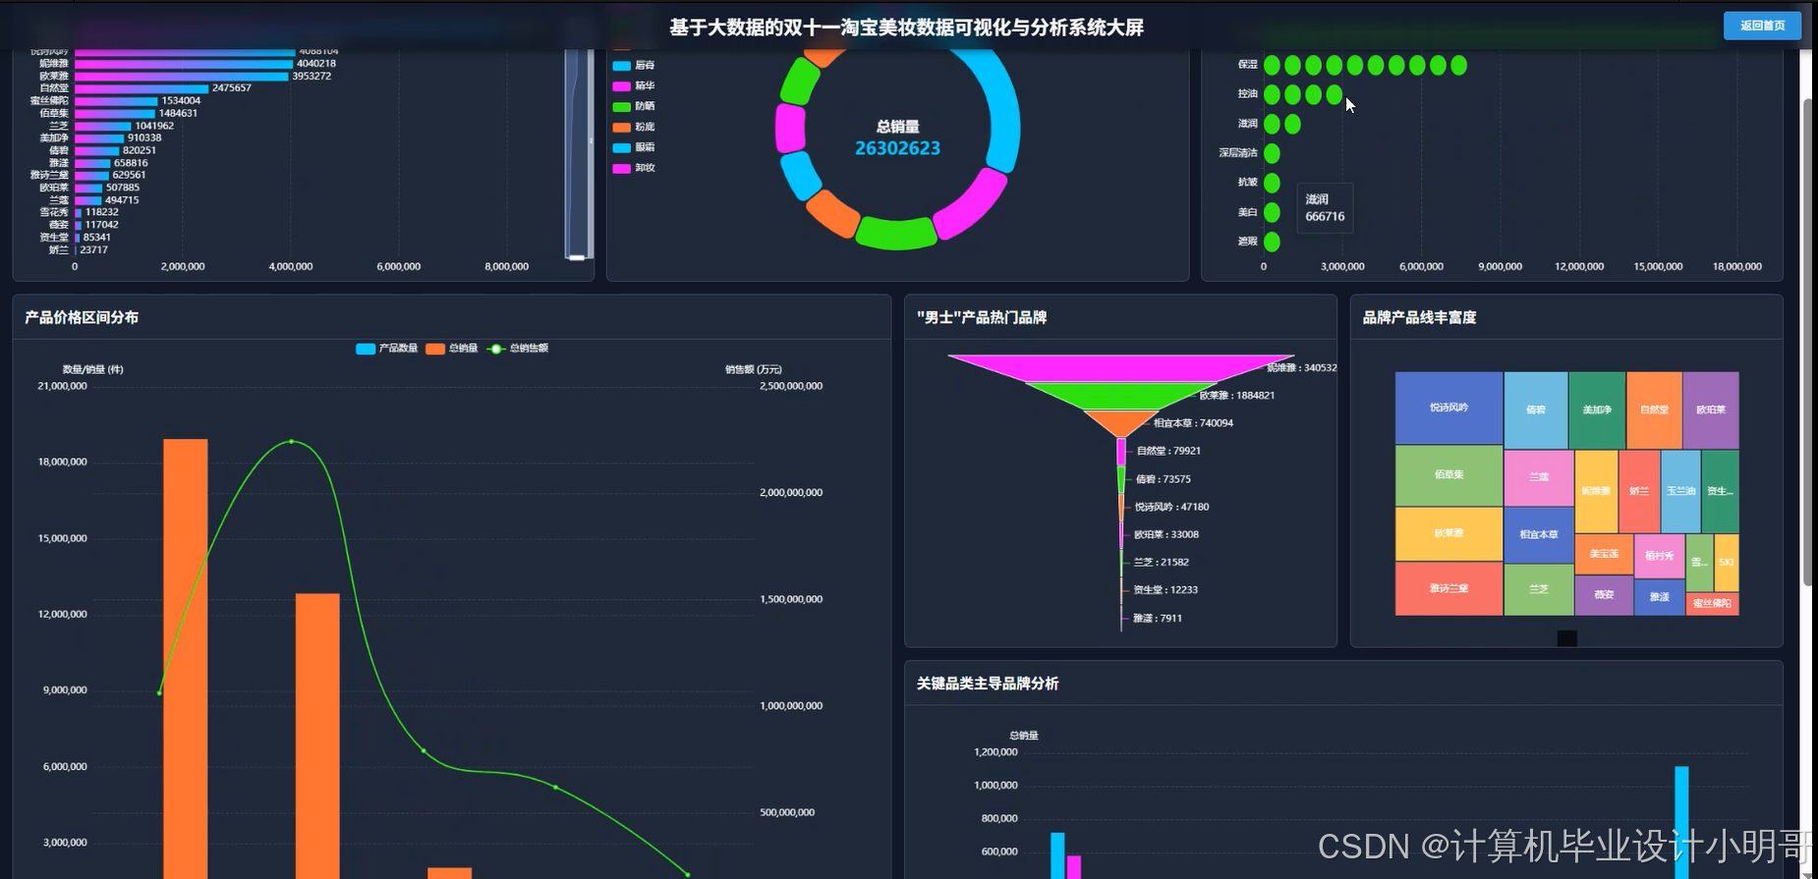1818x879 pixels.
Task: Toggle the 眼霜 legend item
Action: coord(634,147)
